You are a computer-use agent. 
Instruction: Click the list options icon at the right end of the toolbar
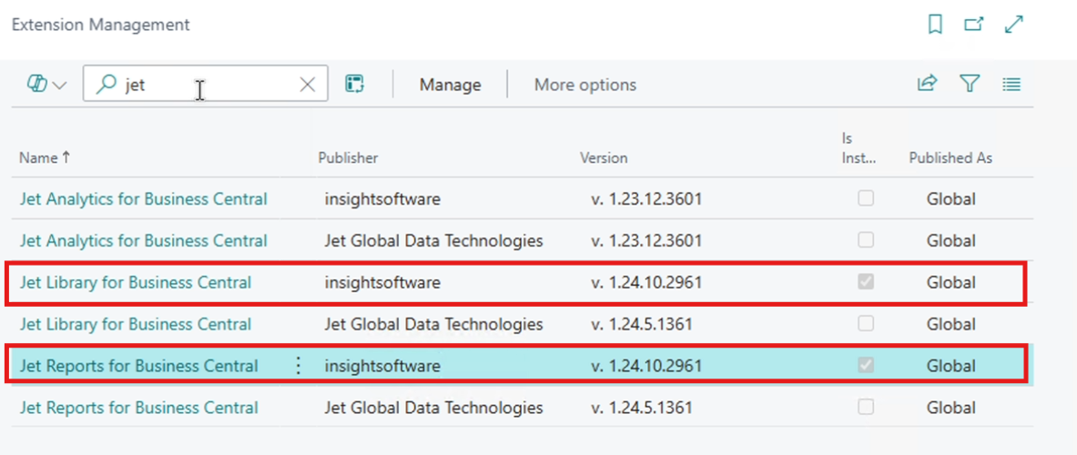1011,84
